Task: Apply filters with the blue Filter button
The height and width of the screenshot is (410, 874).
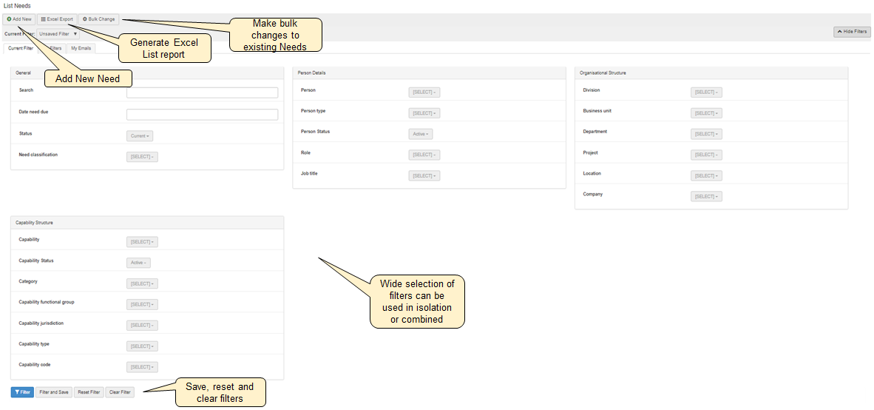Action: pyautogui.click(x=22, y=392)
